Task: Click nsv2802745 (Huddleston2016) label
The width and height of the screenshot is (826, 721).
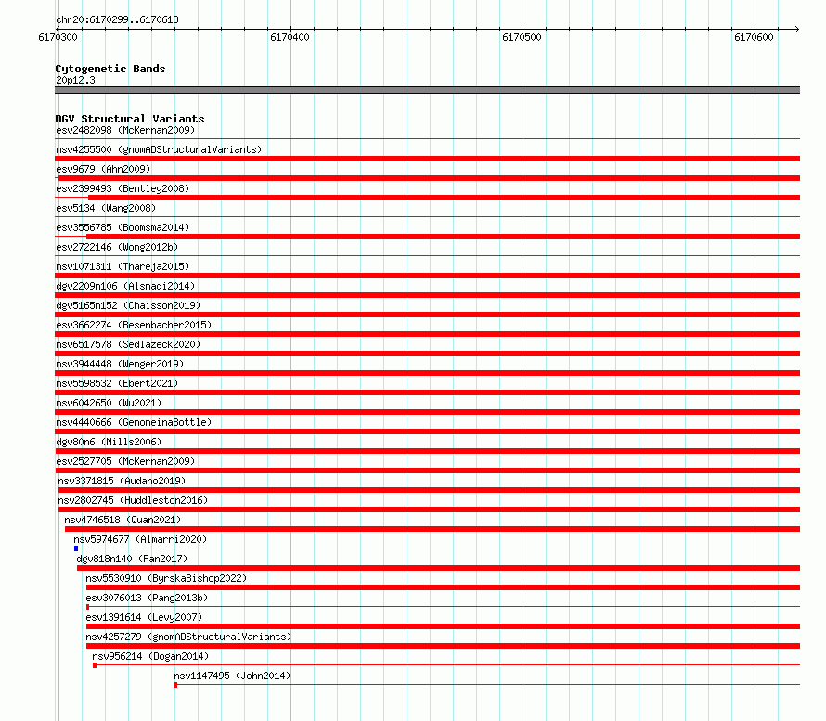Action: [133, 500]
